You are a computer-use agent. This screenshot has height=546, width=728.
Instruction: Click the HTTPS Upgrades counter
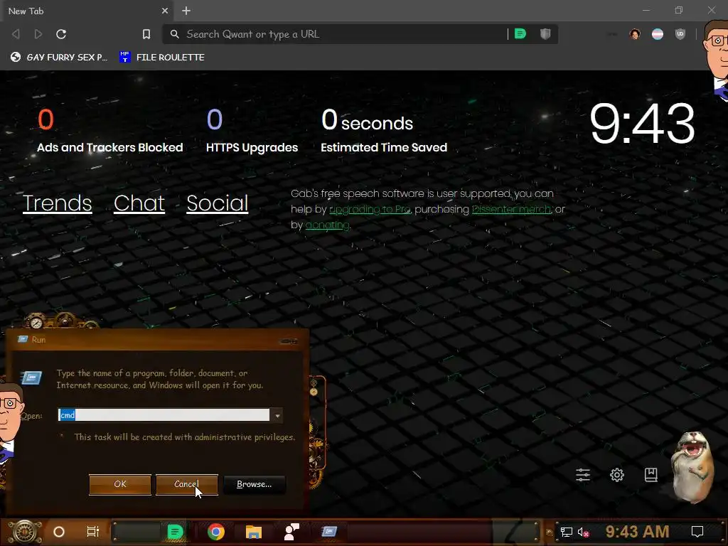point(252,131)
